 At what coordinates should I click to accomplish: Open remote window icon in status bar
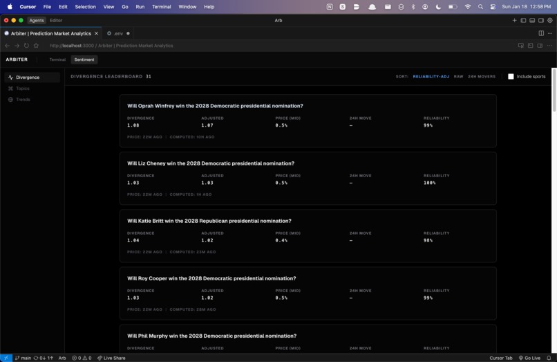6,358
